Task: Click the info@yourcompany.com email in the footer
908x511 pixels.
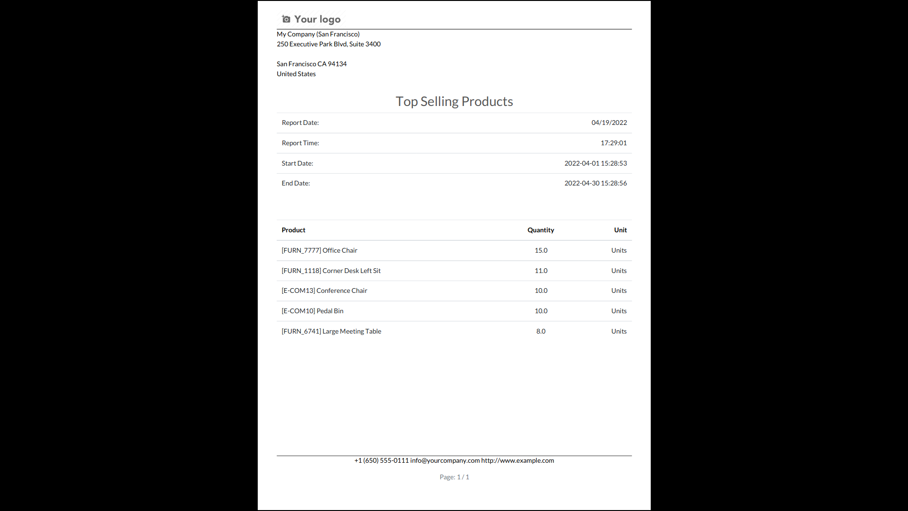Action: point(445,460)
